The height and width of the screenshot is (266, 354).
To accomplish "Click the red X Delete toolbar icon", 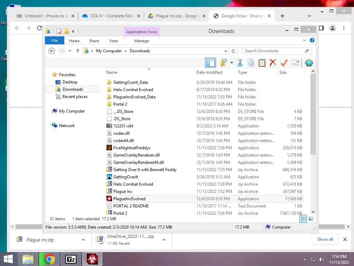I will click(x=273, y=63).
